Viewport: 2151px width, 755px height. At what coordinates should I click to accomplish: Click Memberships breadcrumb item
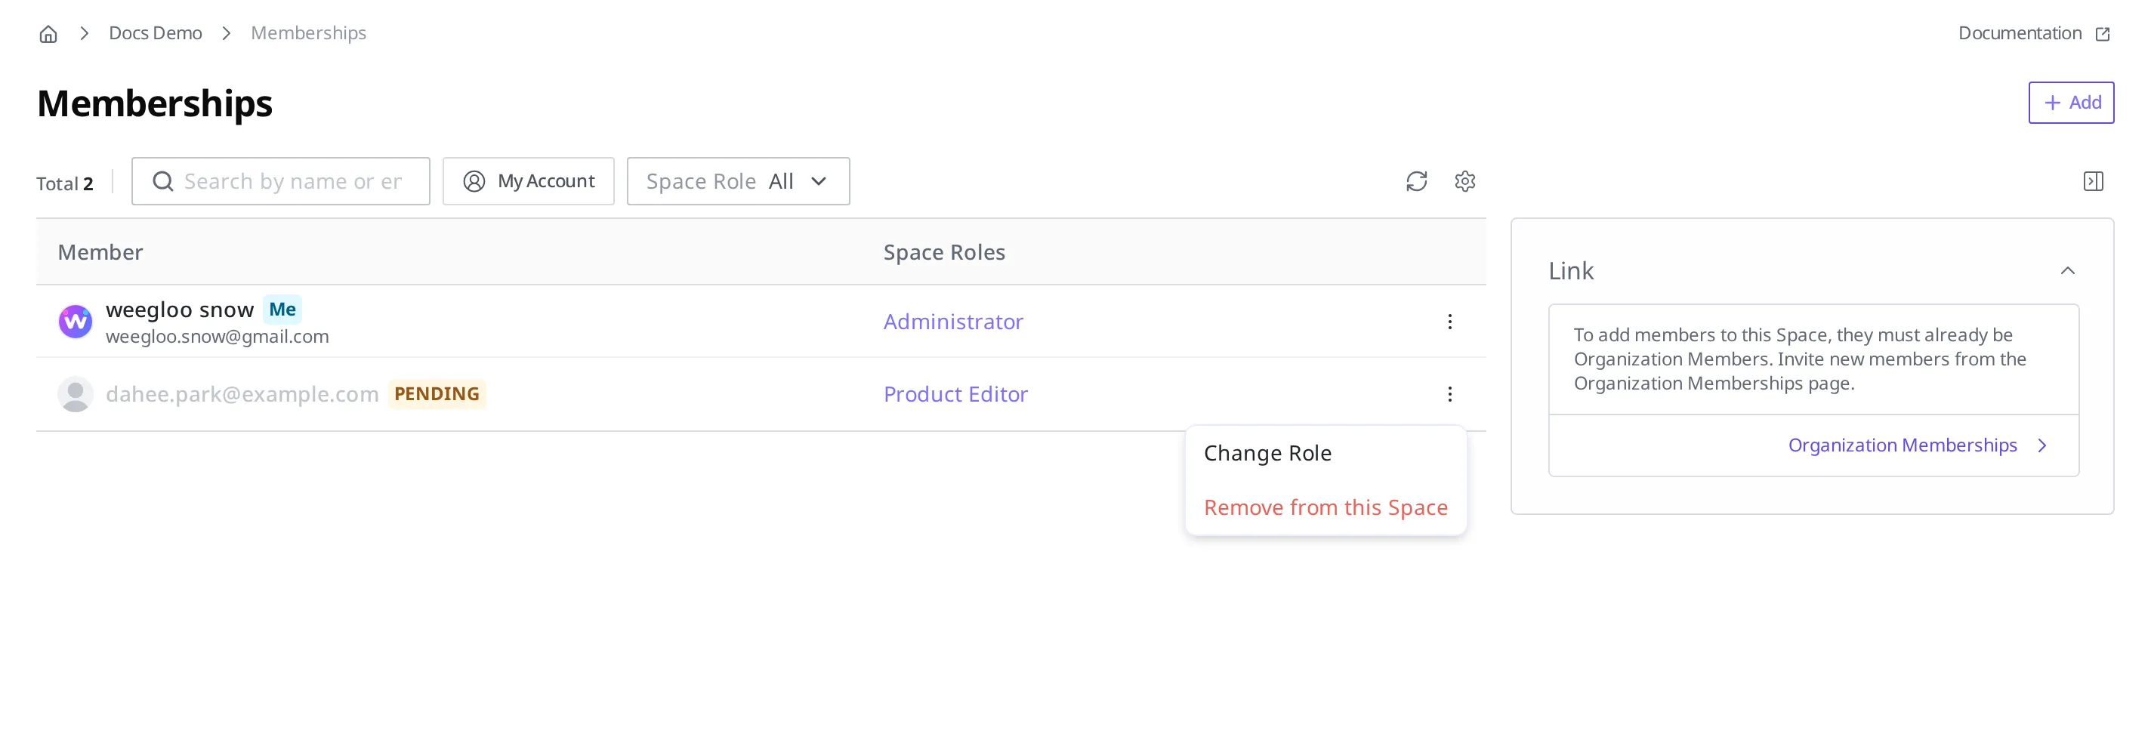(x=308, y=33)
